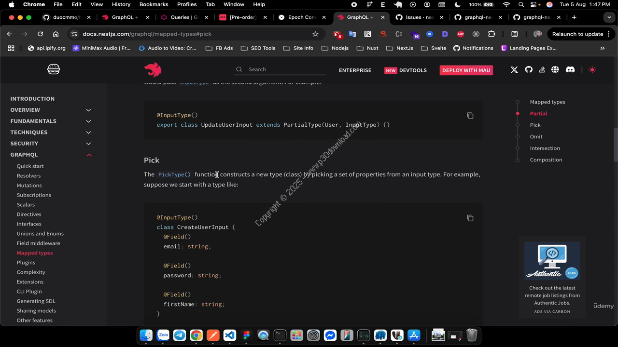
Task: Copy the CreateUserInput code block
Action: coord(470,218)
